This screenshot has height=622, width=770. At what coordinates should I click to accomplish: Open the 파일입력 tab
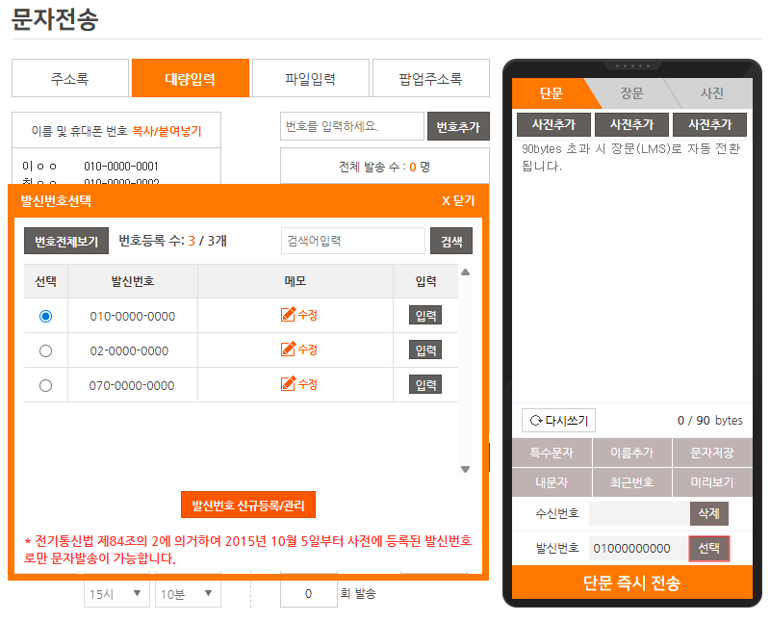[x=310, y=79]
